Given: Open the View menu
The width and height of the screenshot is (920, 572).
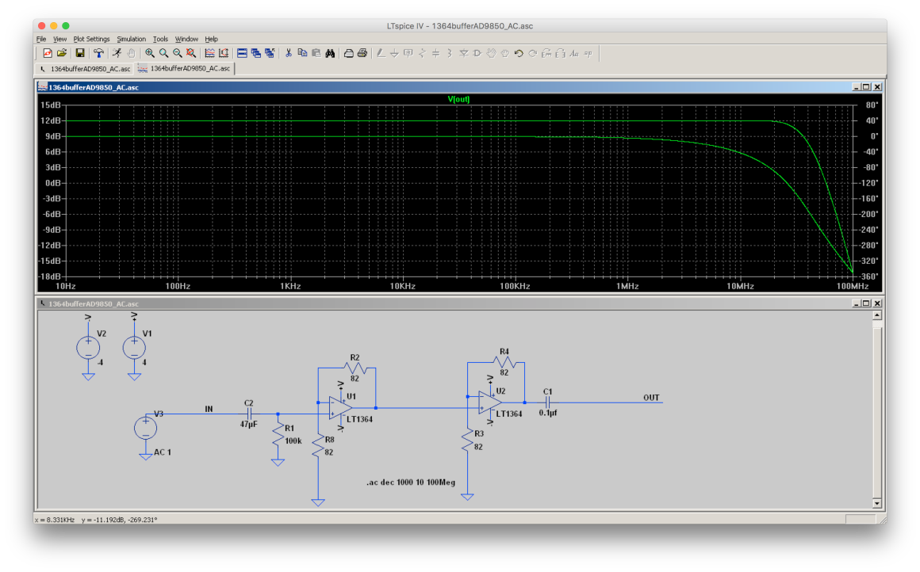Looking at the screenshot, I should click(59, 40).
